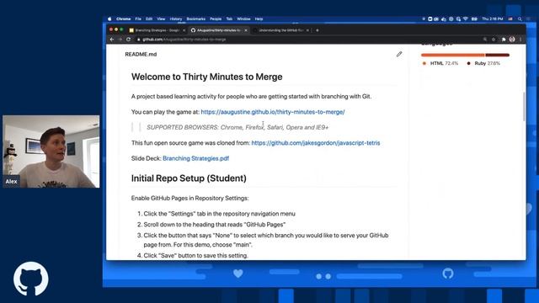Click 'Enable GitHub Pages in Repository Settings' text

(x=189, y=199)
